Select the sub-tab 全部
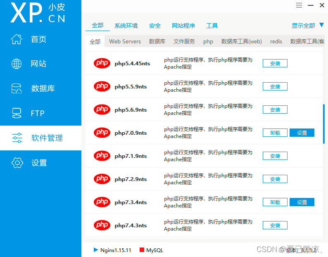 pos(95,41)
